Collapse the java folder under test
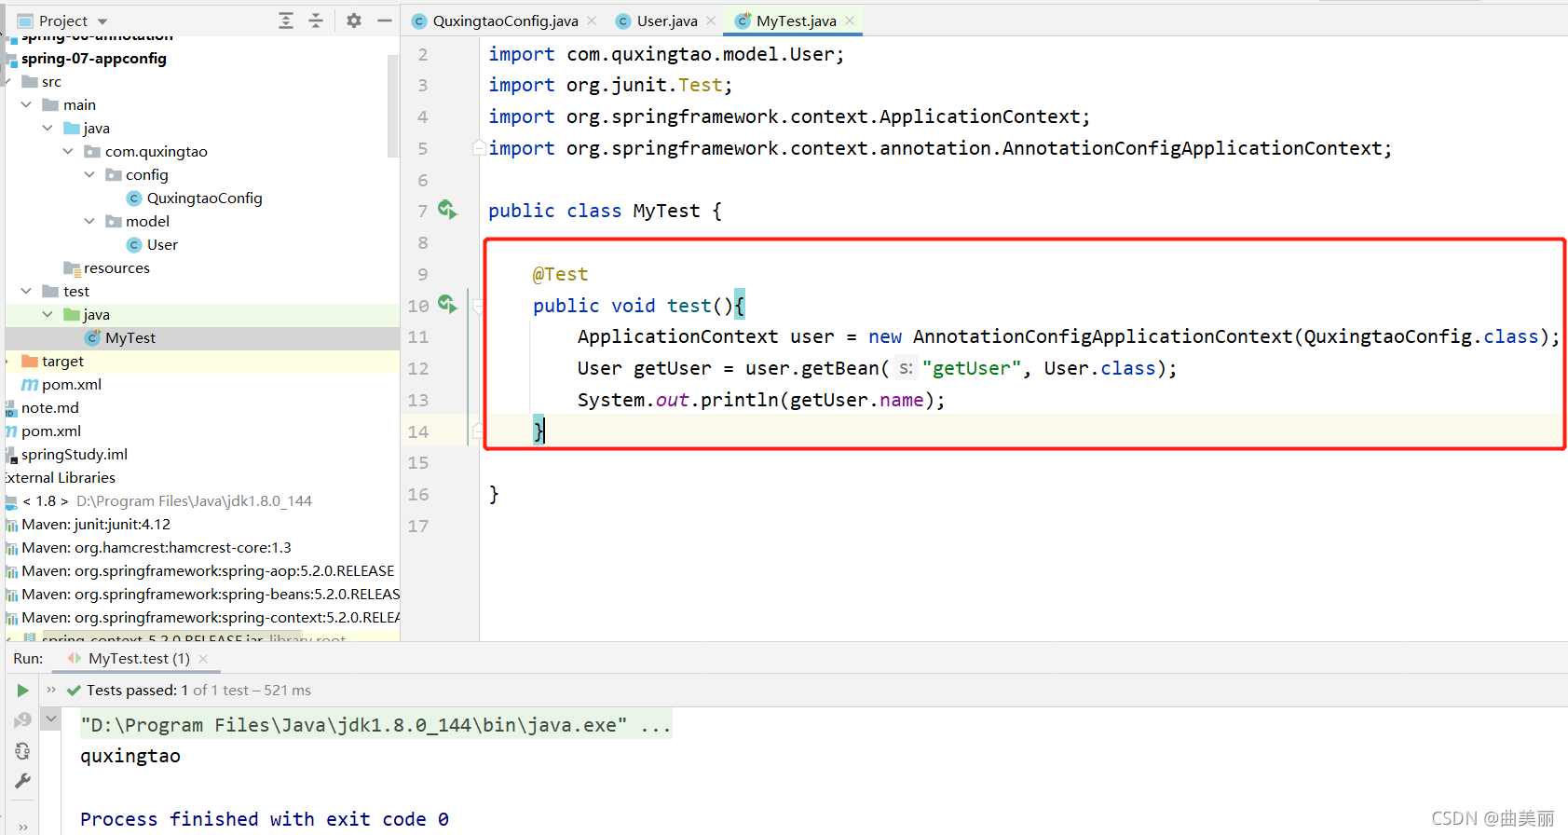Viewport: 1568px width, 835px height. (x=48, y=314)
